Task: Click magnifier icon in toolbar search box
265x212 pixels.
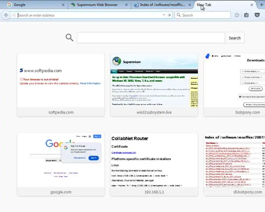Action: pos(179,15)
